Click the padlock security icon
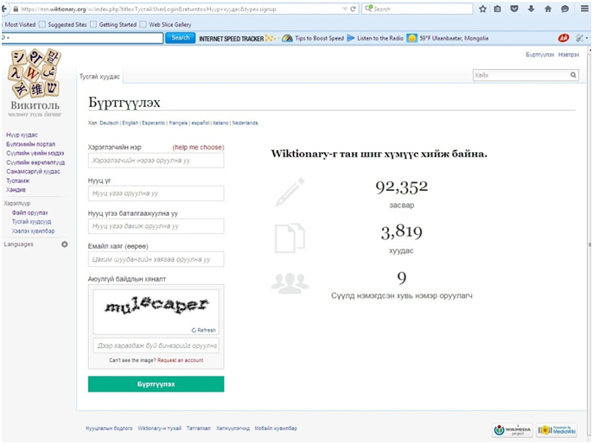The image size is (593, 444). click(x=16, y=9)
